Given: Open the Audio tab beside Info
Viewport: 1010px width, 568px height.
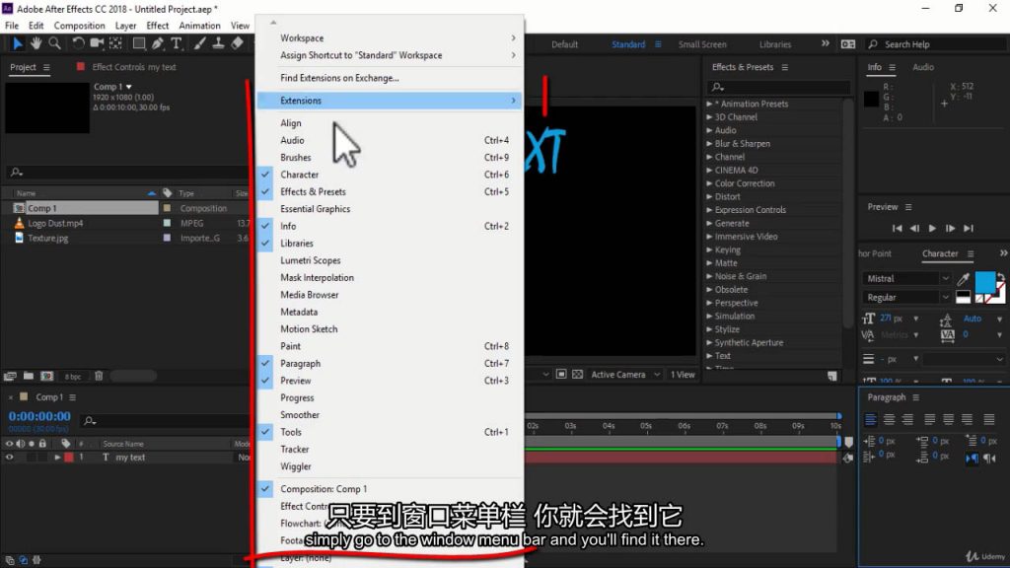Looking at the screenshot, I should coord(923,67).
